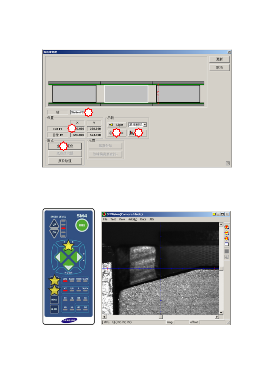Click the H1 head indicator on pendant
This screenshot has height=390, width=254.
(65, 299)
